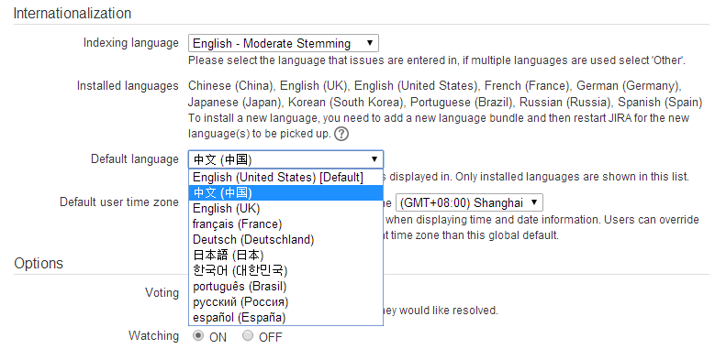The image size is (715, 349).
Task: Click the help question mark icon
Action: (341, 135)
